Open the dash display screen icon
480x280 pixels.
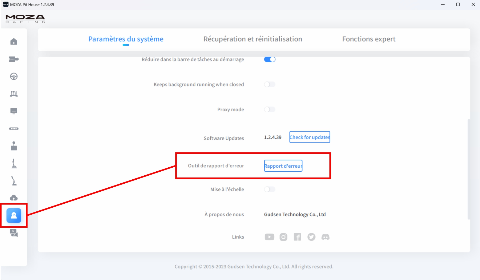point(14,111)
